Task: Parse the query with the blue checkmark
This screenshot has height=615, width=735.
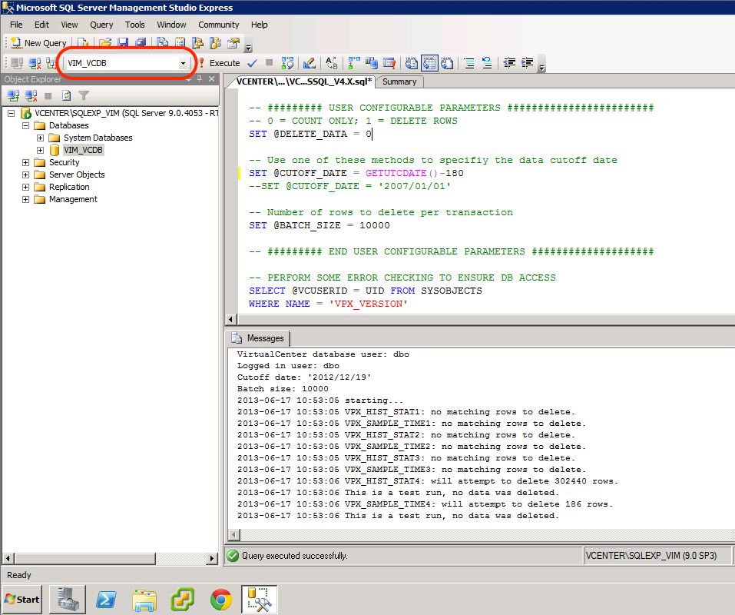Action: pos(252,63)
